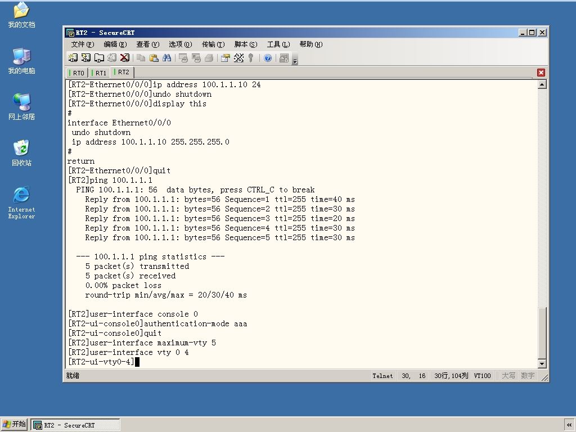The height and width of the screenshot is (432, 576).
Task: Open the 脚本(S) menu
Action: pos(246,44)
